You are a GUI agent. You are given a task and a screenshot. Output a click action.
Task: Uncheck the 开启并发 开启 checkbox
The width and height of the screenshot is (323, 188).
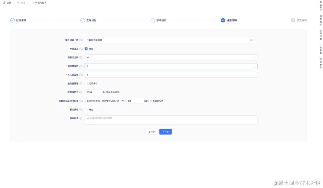tap(86, 49)
